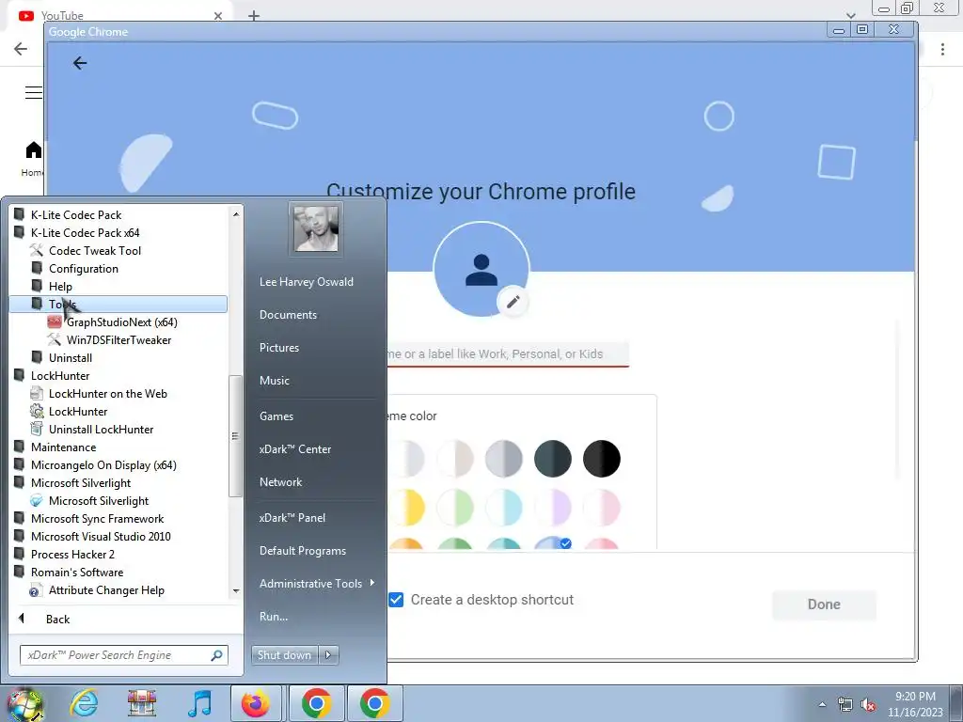Select the dark slate theme color swatch
The height and width of the screenshot is (722, 963).
[x=552, y=459]
